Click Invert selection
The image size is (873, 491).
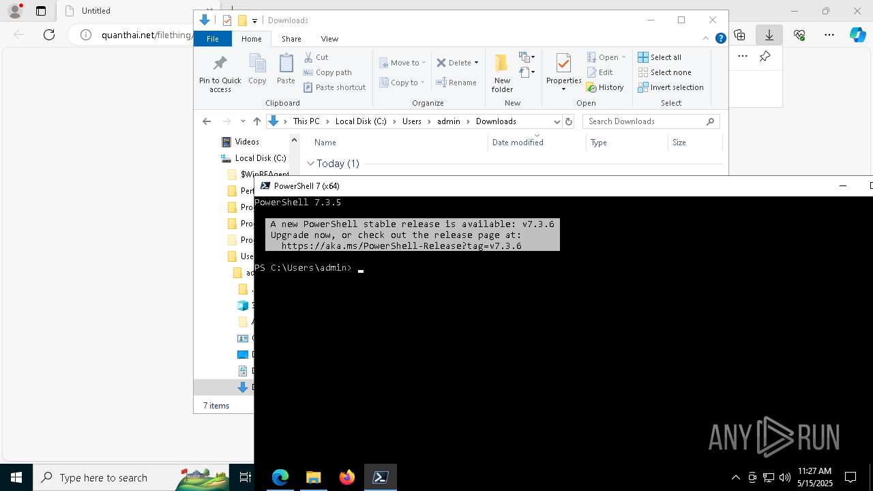[671, 87]
